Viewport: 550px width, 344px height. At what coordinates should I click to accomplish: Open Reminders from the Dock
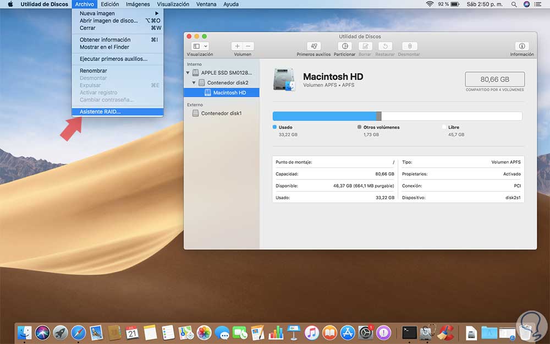coord(168,332)
